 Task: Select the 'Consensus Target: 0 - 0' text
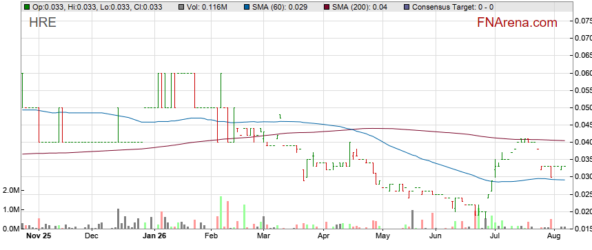click(x=452, y=7)
